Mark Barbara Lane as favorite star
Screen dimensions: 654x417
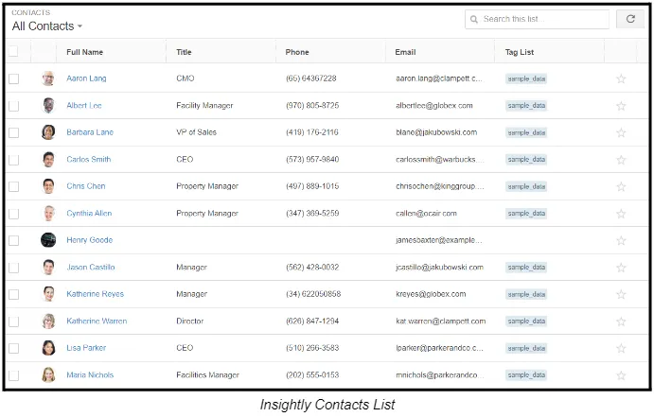tap(621, 132)
